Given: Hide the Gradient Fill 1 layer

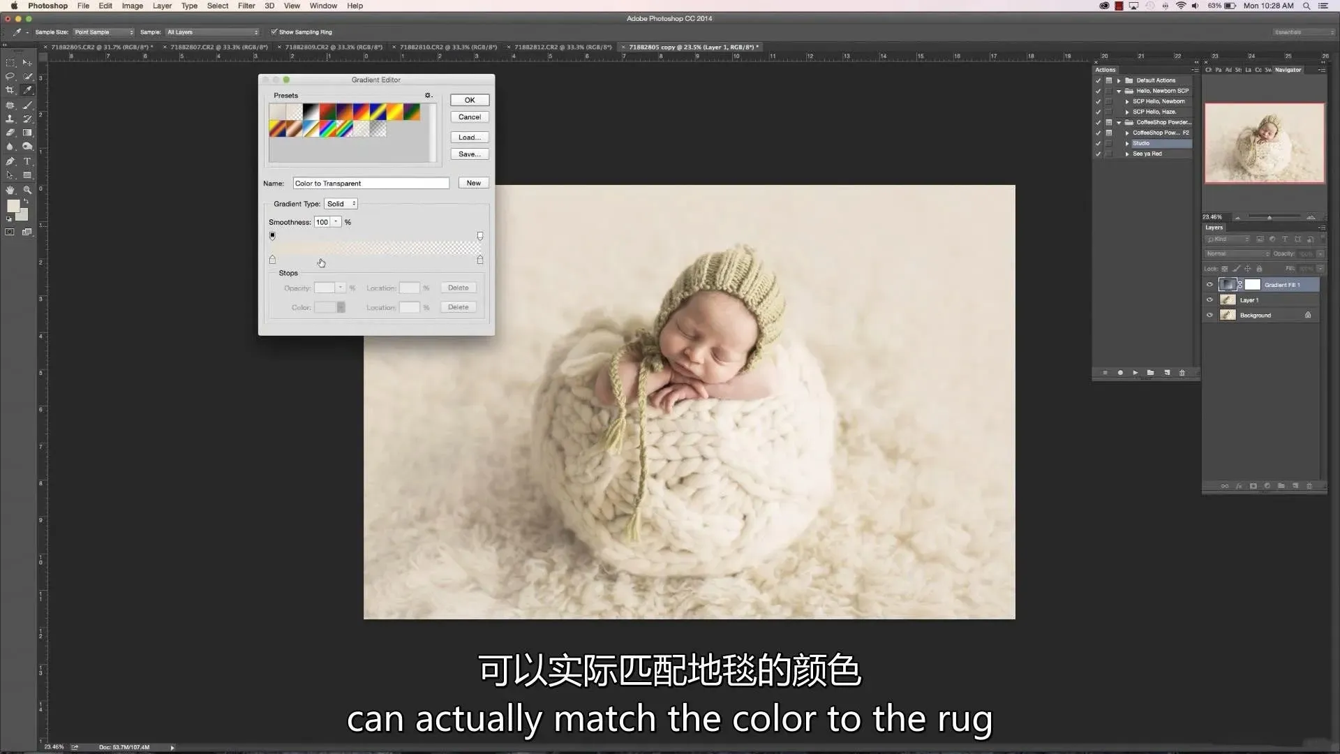Looking at the screenshot, I should (x=1209, y=285).
